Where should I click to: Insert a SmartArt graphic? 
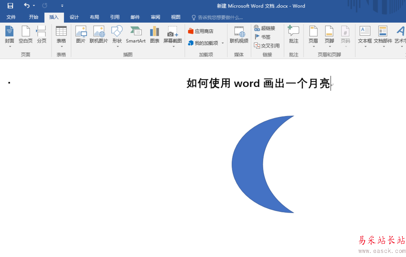136,35
